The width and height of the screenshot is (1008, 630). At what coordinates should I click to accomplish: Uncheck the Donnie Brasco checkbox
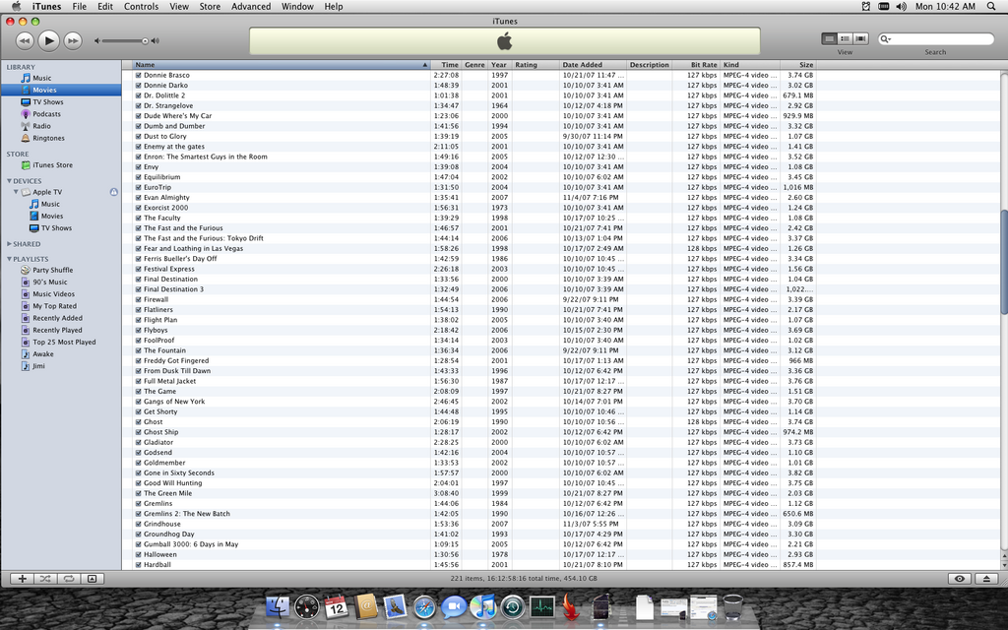[138, 75]
